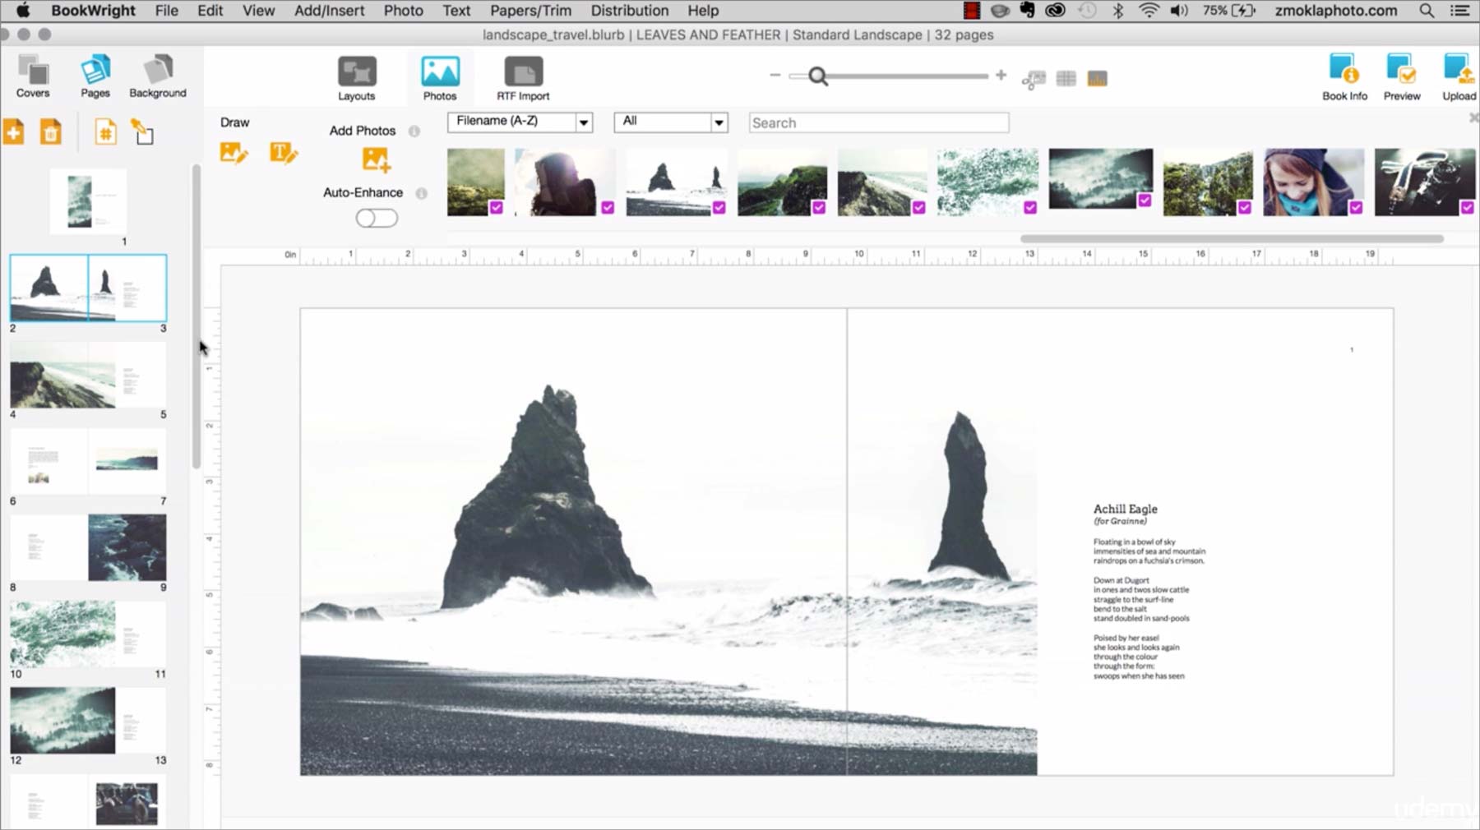Select pages 12-13 spread thumbnail

coord(88,721)
